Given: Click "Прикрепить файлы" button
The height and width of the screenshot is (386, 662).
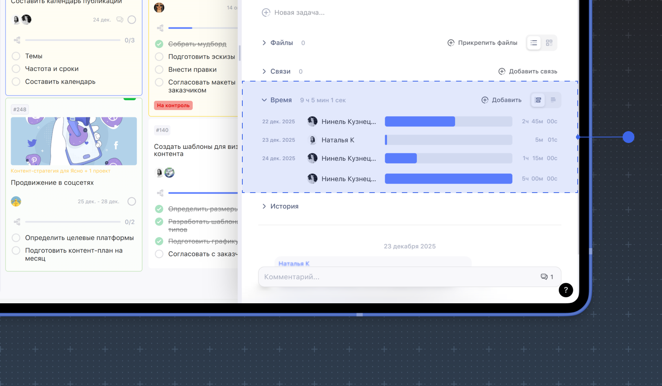Looking at the screenshot, I should coord(482,43).
